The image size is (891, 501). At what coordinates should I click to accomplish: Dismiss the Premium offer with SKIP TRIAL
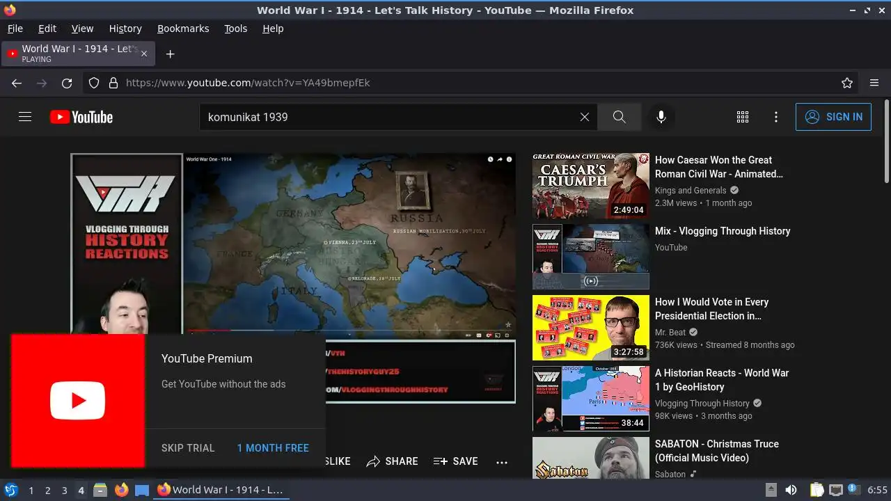tap(188, 448)
